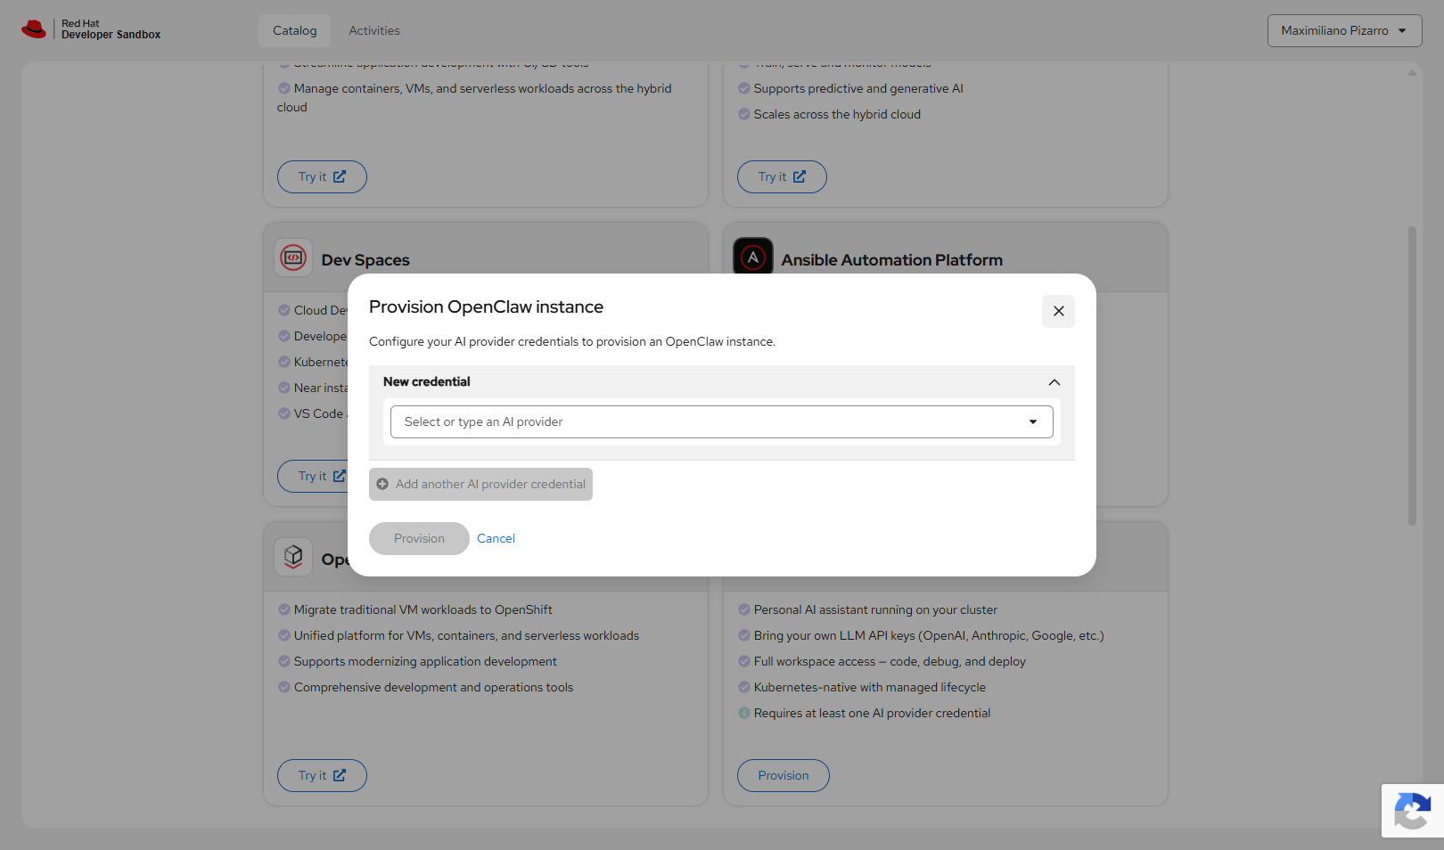1444x850 pixels.
Task: Click Try it under the hybrid cloud card
Action: click(x=322, y=176)
